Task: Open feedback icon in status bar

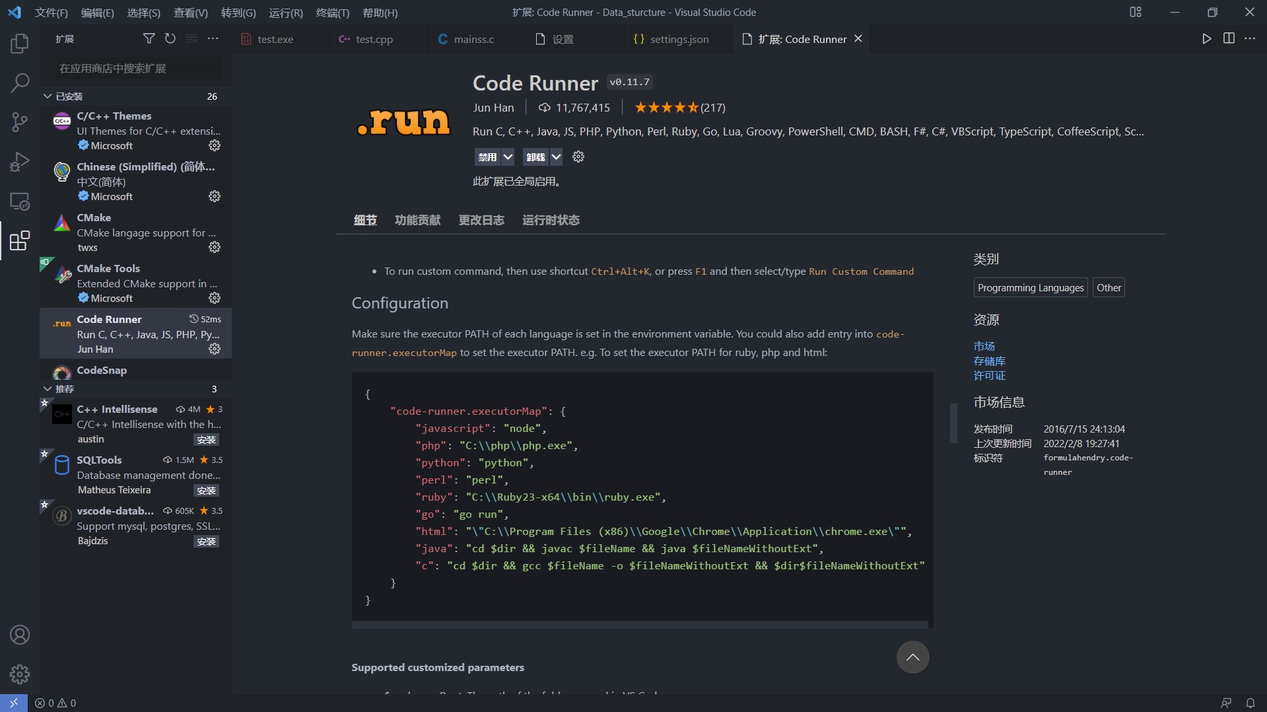Action: pos(1226,703)
